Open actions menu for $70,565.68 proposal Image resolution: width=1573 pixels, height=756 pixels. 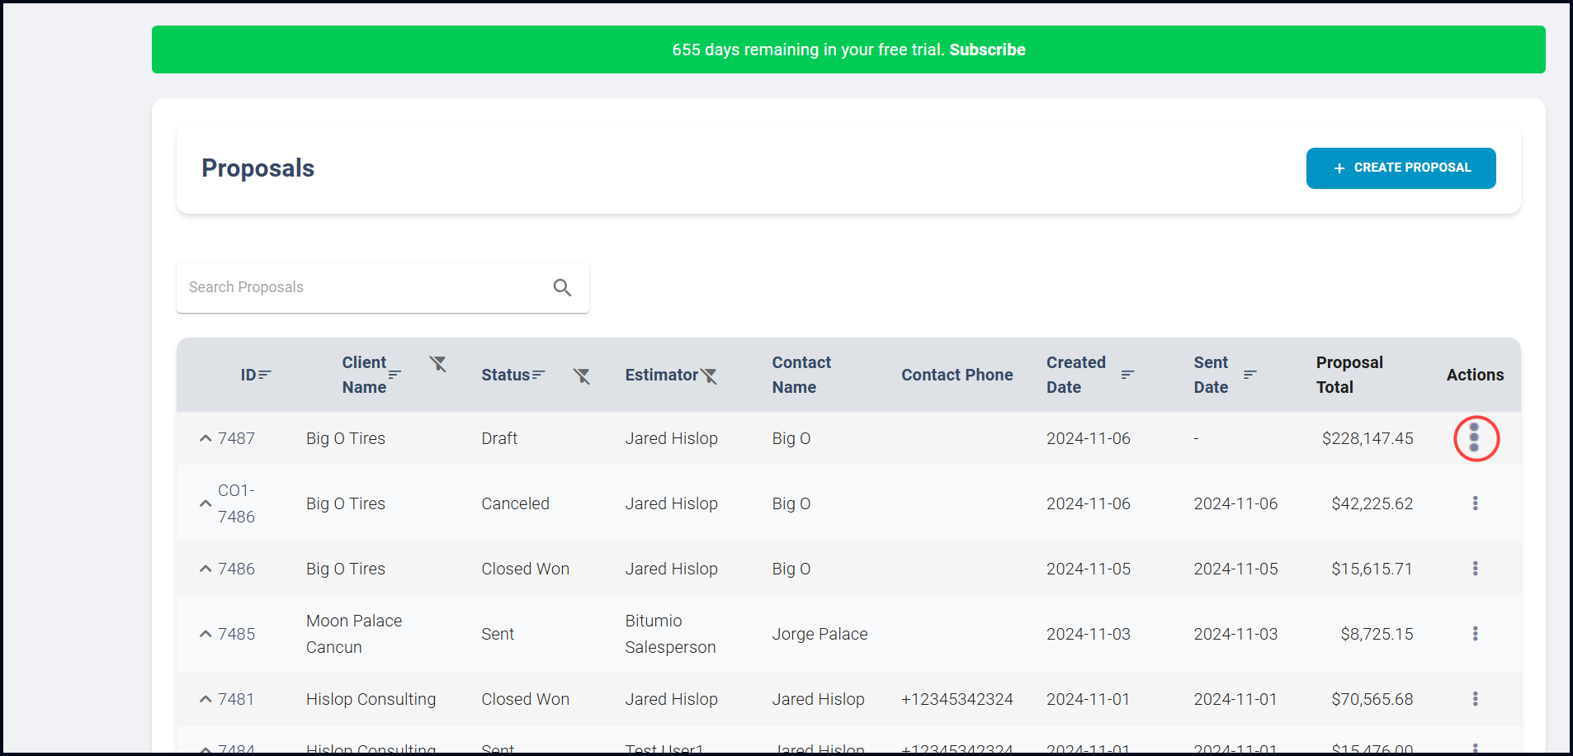(1475, 699)
